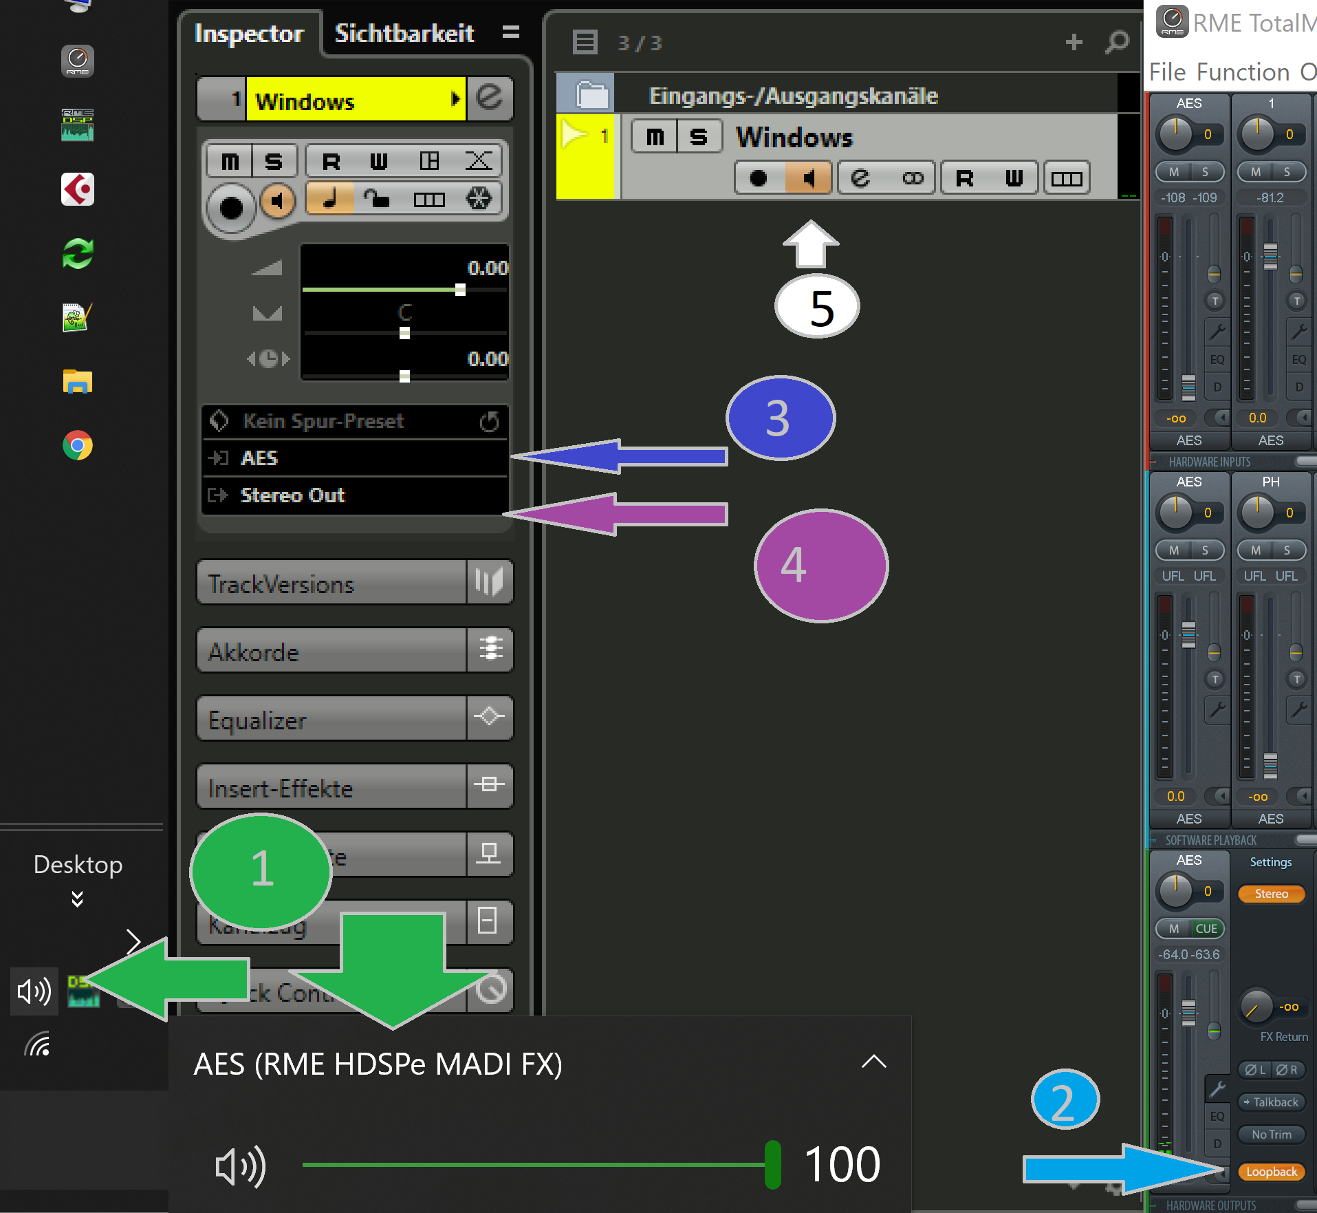
Task: Enable CUE on the AES output channel
Action: (1206, 928)
